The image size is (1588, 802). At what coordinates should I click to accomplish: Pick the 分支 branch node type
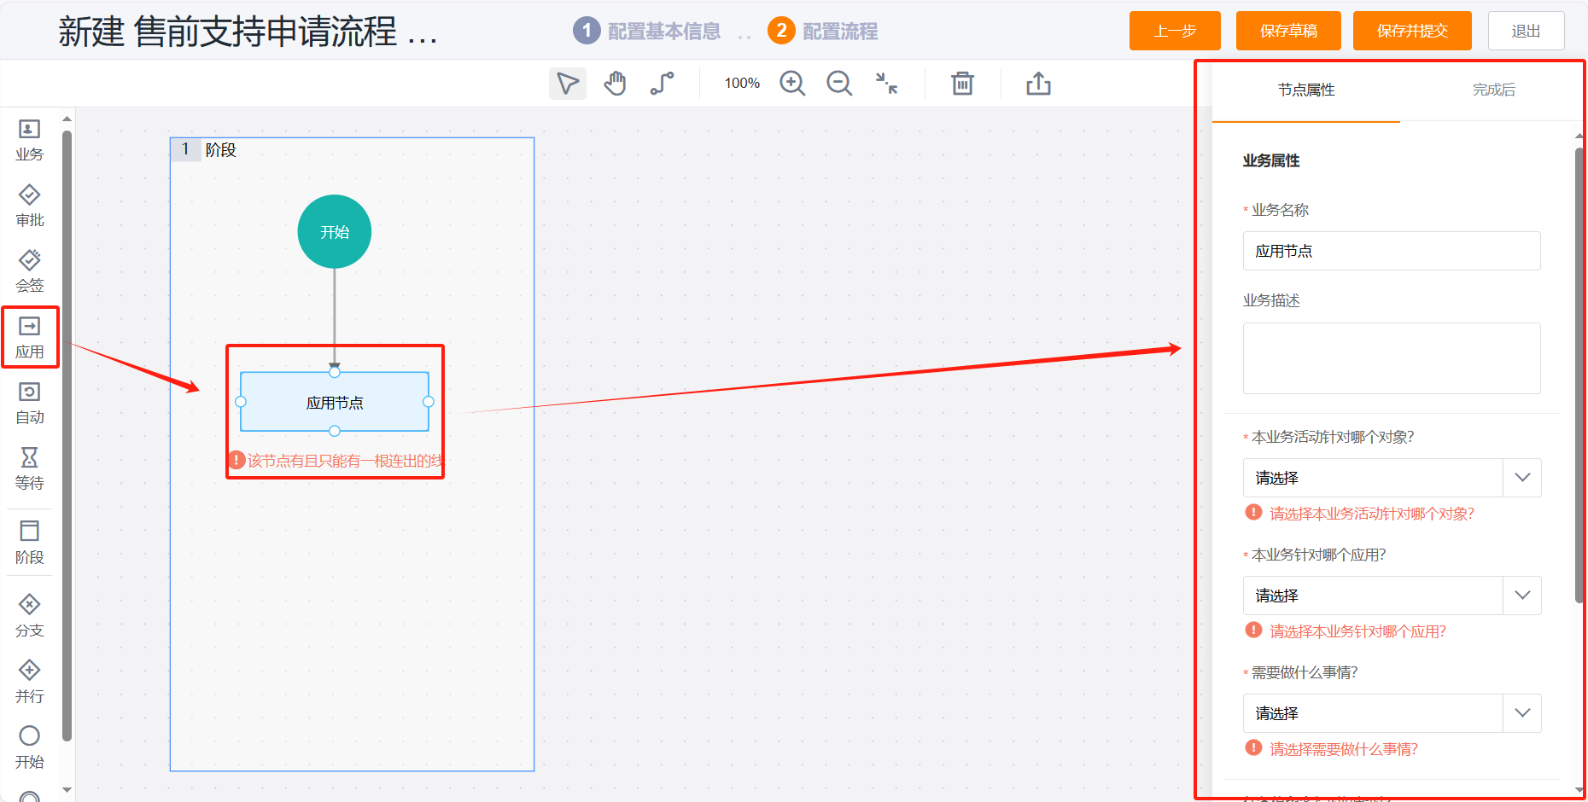(30, 616)
